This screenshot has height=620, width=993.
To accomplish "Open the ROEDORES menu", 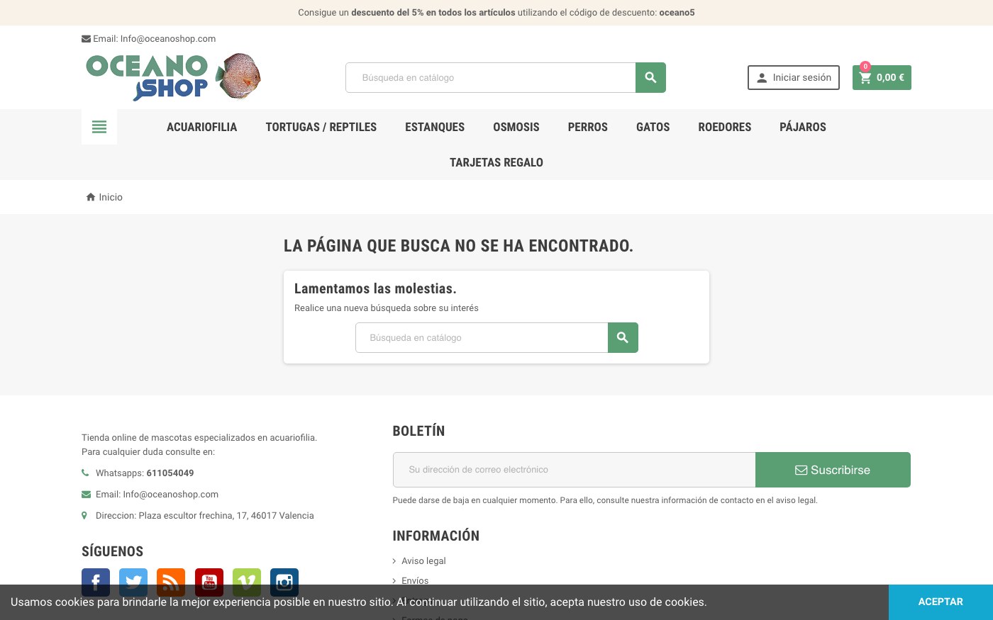I will coord(725,127).
